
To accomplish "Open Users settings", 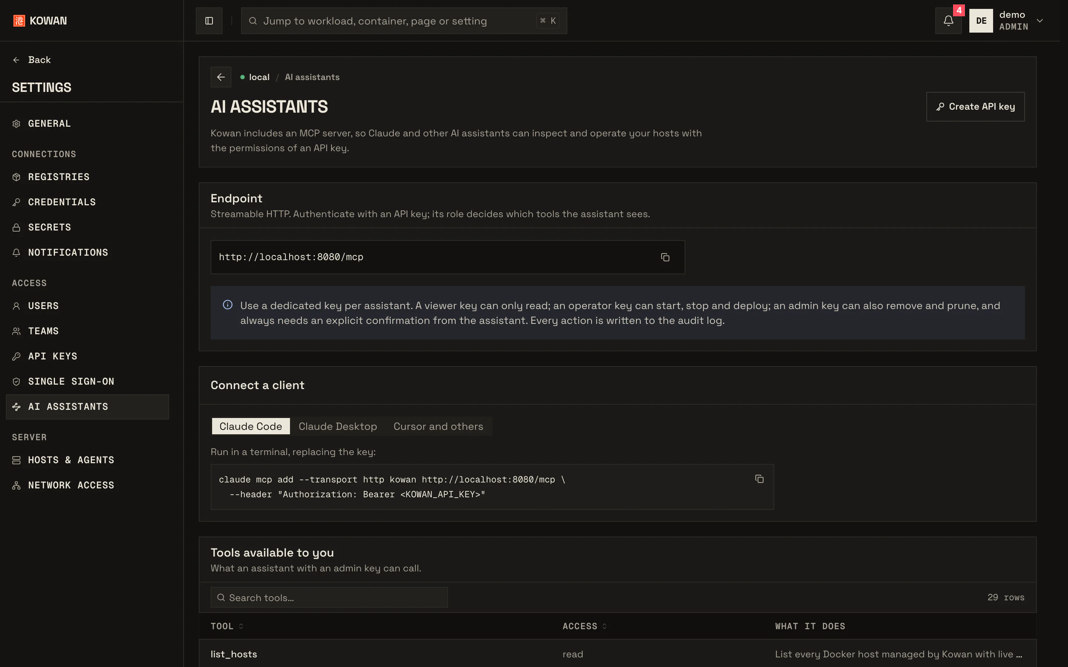I will coord(88,306).
